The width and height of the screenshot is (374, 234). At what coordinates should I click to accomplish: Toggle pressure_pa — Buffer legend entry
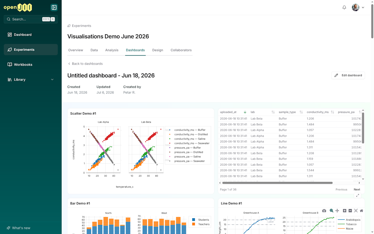[x=188, y=148]
